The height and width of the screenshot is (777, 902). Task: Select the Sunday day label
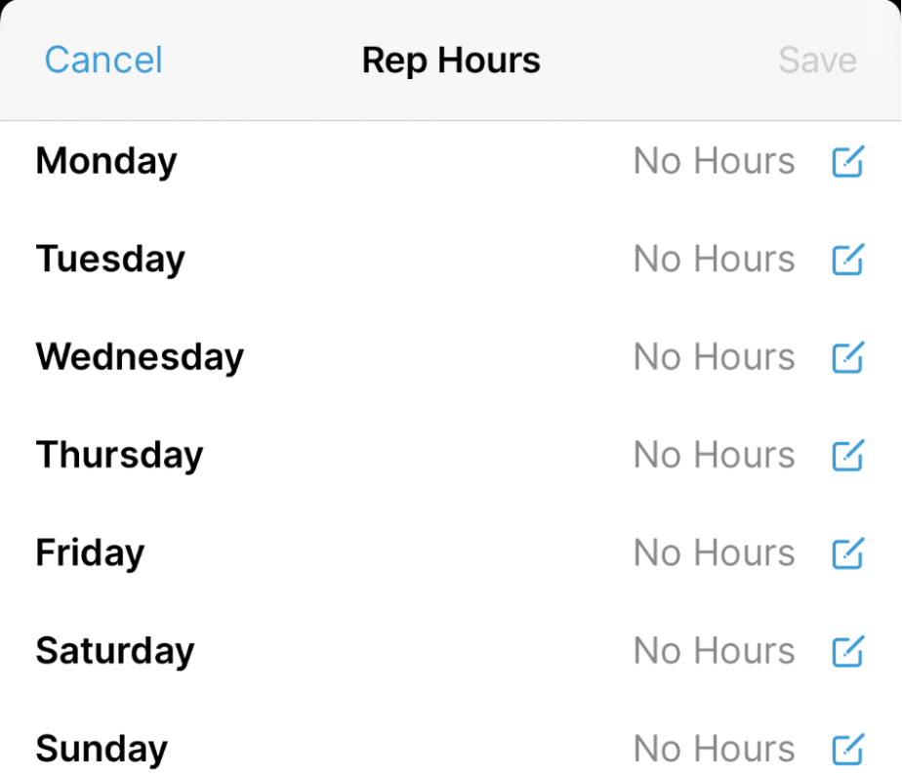(x=102, y=749)
